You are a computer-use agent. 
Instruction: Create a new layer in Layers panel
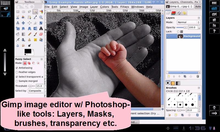169,76
